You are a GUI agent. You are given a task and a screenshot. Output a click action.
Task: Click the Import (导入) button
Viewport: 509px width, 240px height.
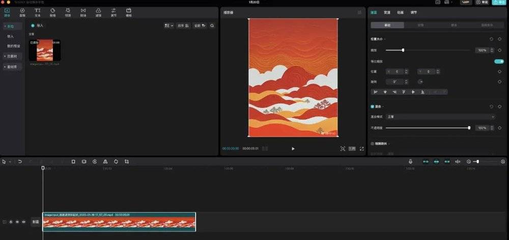[x=37, y=25]
